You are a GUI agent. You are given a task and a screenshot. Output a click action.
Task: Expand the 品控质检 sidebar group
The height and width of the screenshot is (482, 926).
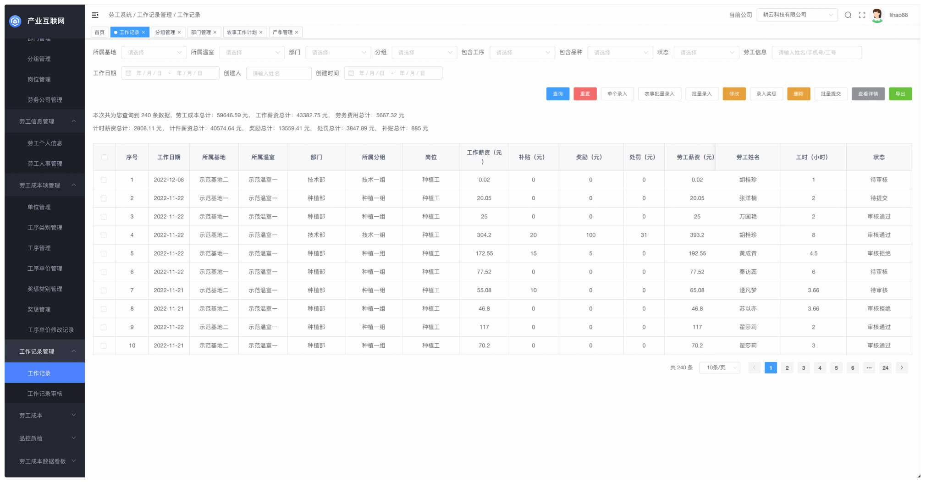pos(44,438)
